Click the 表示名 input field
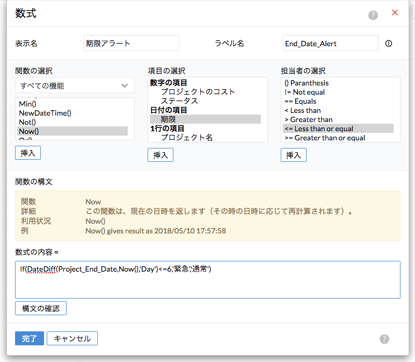Viewport: 415px width, 362px height. pos(132,44)
